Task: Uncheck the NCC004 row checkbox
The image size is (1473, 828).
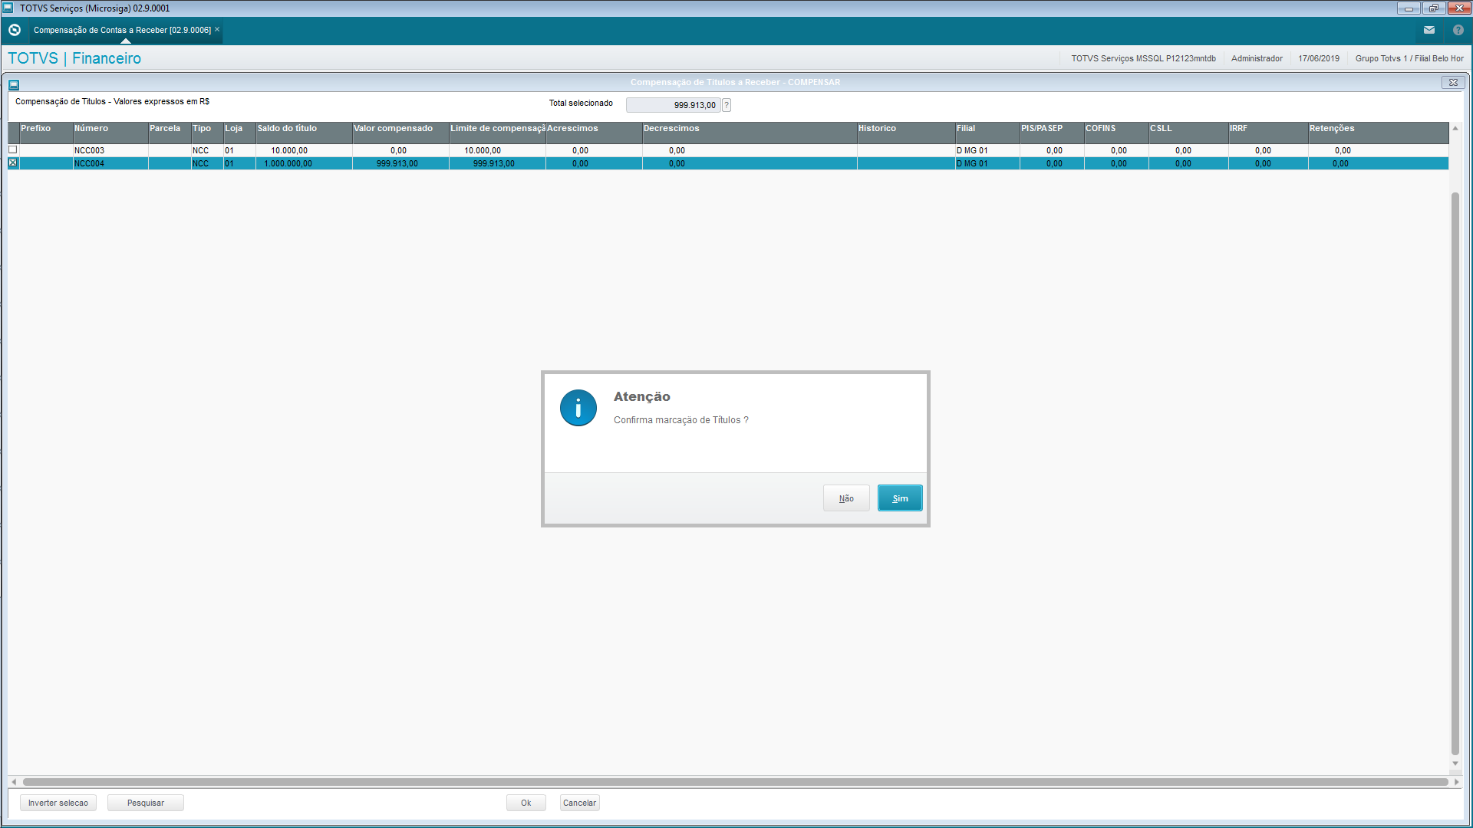Action: 12,163
